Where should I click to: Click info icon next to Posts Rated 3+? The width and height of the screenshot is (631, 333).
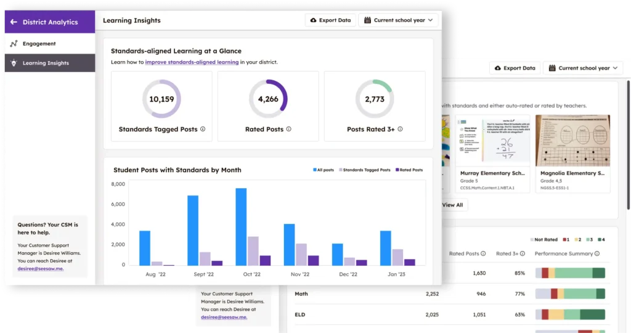tap(400, 129)
